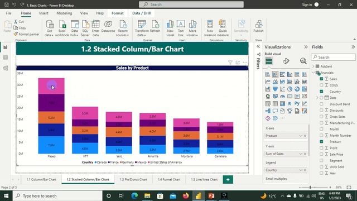Open the View ribbon tab

pos(84,13)
